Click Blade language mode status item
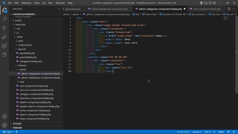The width and height of the screenshot is (238, 134). coord(221,132)
